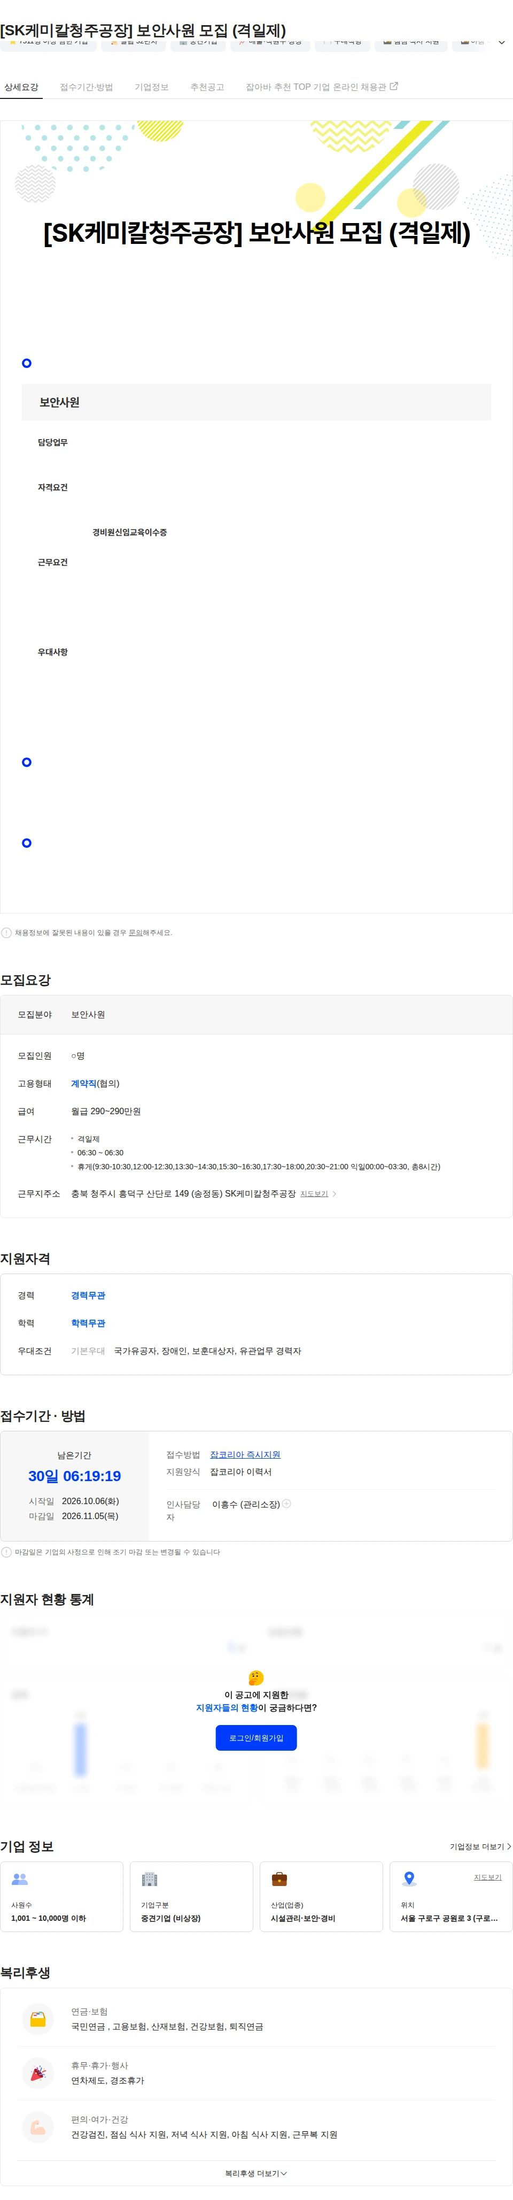Click 잡코리아 즉시지원 link
This screenshot has height=2200, width=513.
click(245, 1454)
